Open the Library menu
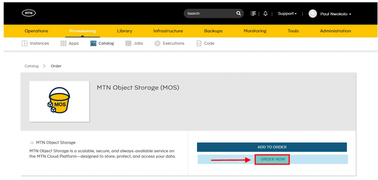The height and width of the screenshot is (180, 378). [125, 31]
